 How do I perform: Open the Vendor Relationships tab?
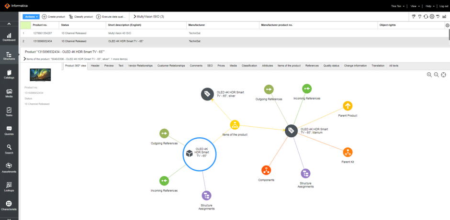(140, 66)
